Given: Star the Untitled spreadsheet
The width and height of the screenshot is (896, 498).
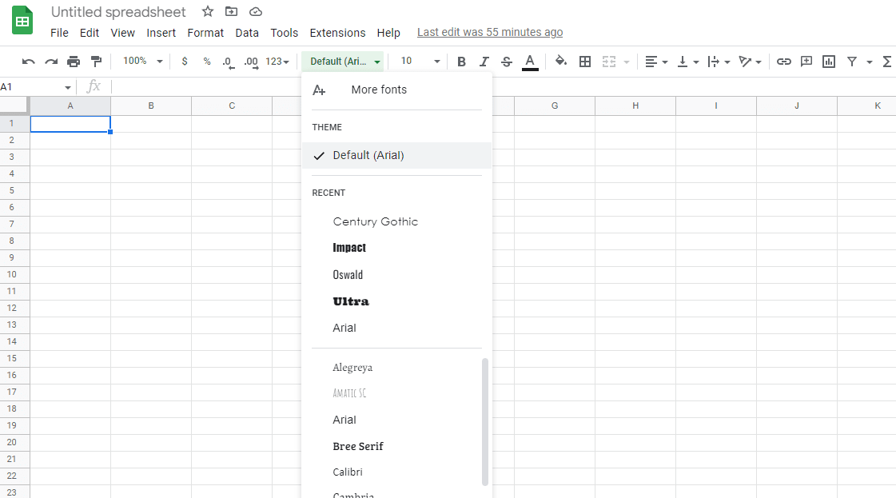Looking at the screenshot, I should pos(208,11).
